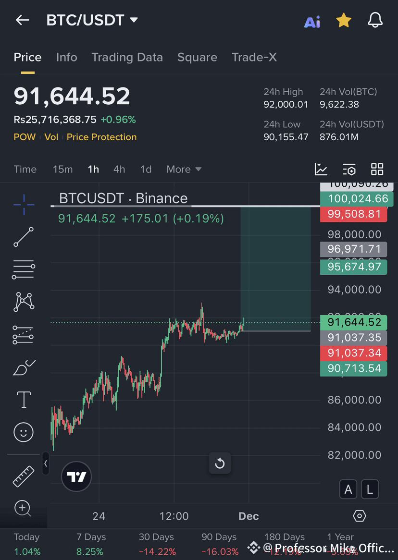The image size is (398, 560).
Task: Open the Square tab
Action: pyautogui.click(x=197, y=57)
